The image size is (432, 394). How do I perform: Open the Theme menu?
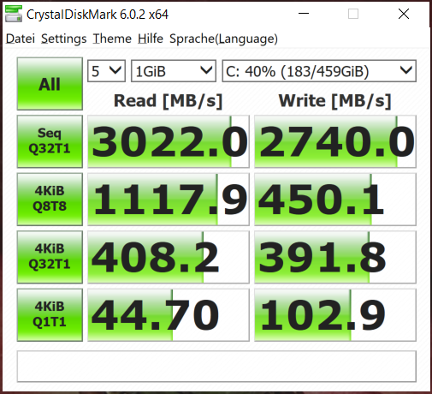pos(112,39)
